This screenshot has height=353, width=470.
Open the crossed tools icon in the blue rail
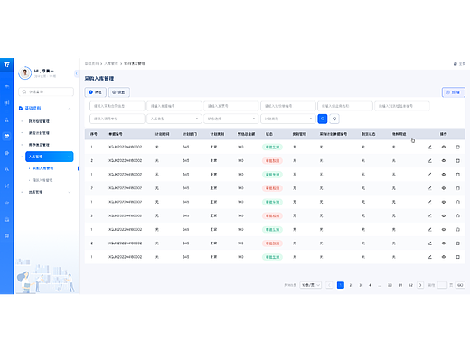pos(6,186)
